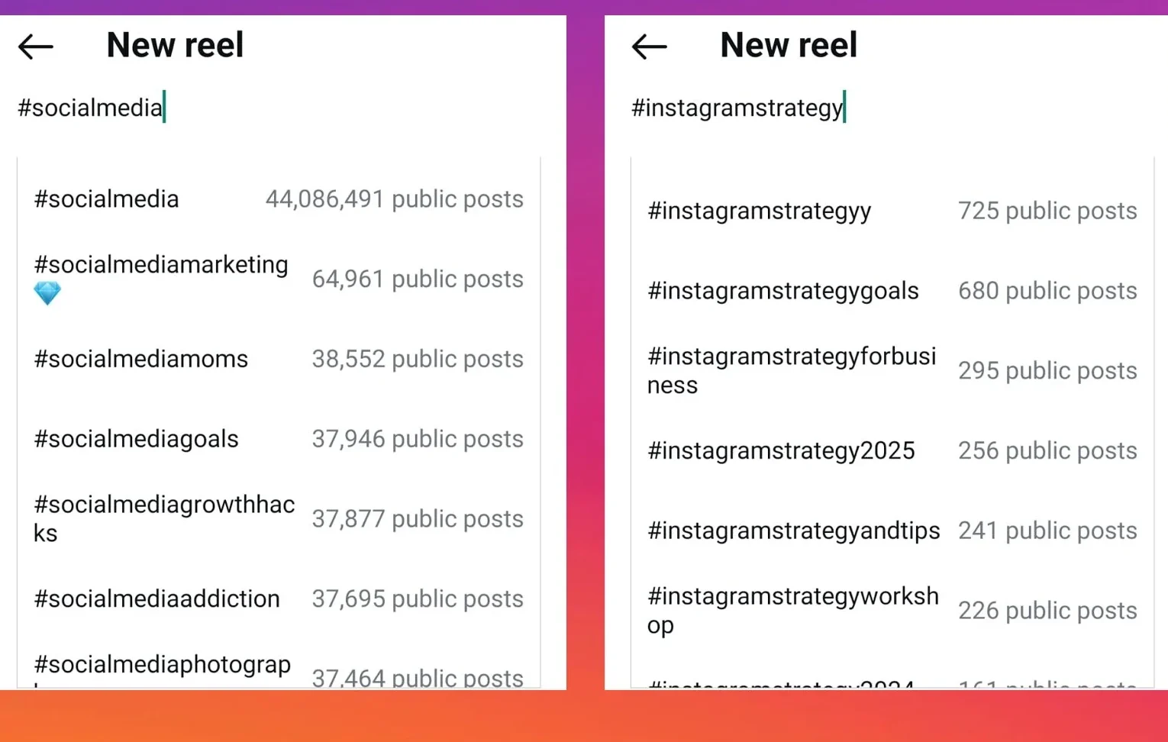Click the blue diamond emoji under #socialmediamarketing
Viewport: 1168px width, 742px height.
(47, 293)
